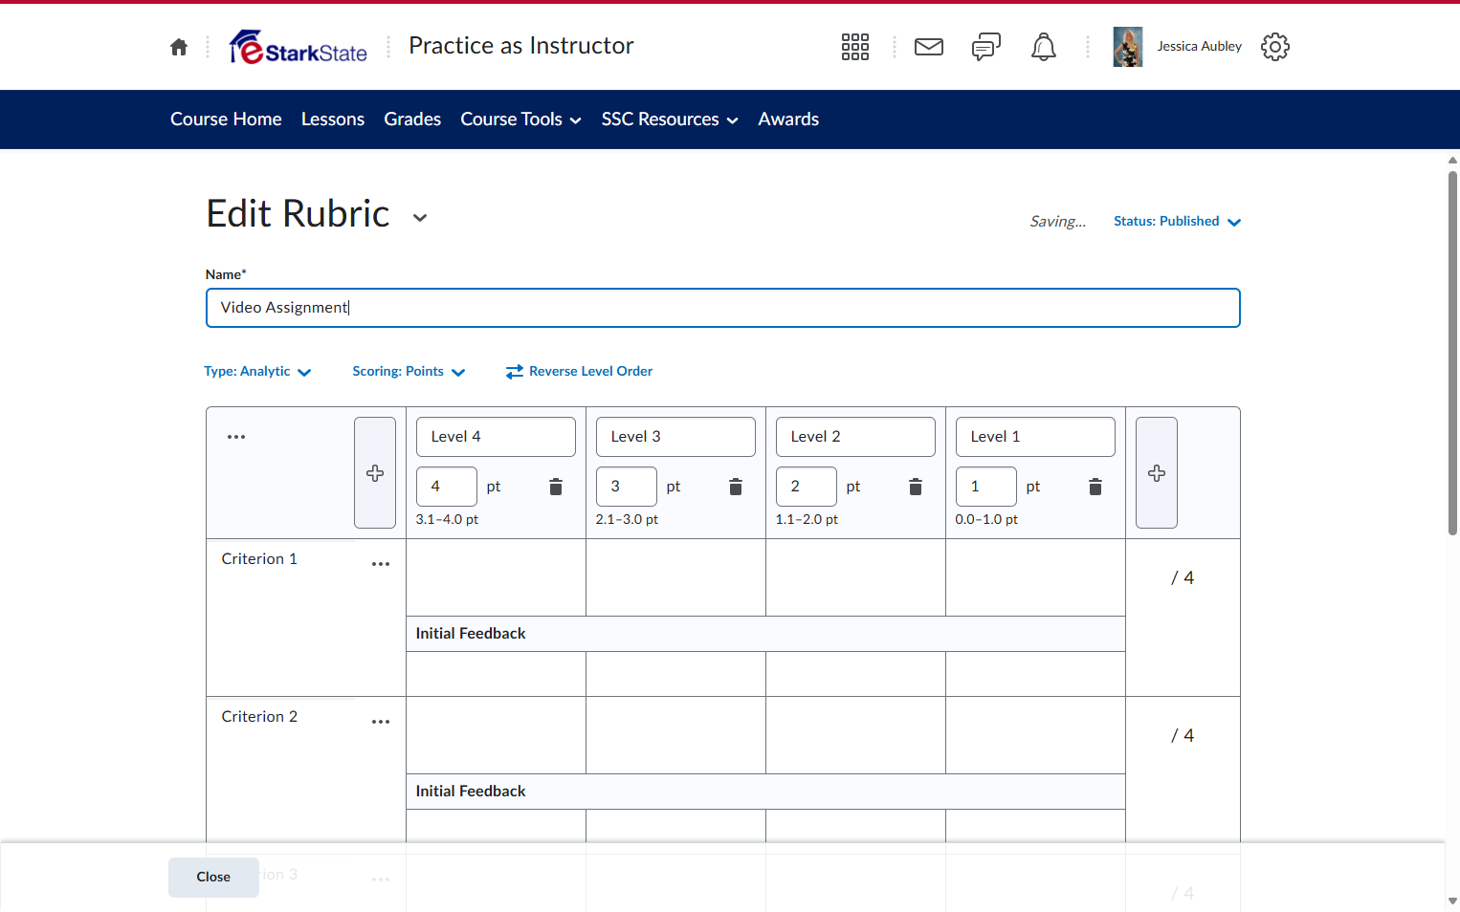This screenshot has height=912, width=1460.
Task: Add new level before Level 4
Action: pos(375,473)
